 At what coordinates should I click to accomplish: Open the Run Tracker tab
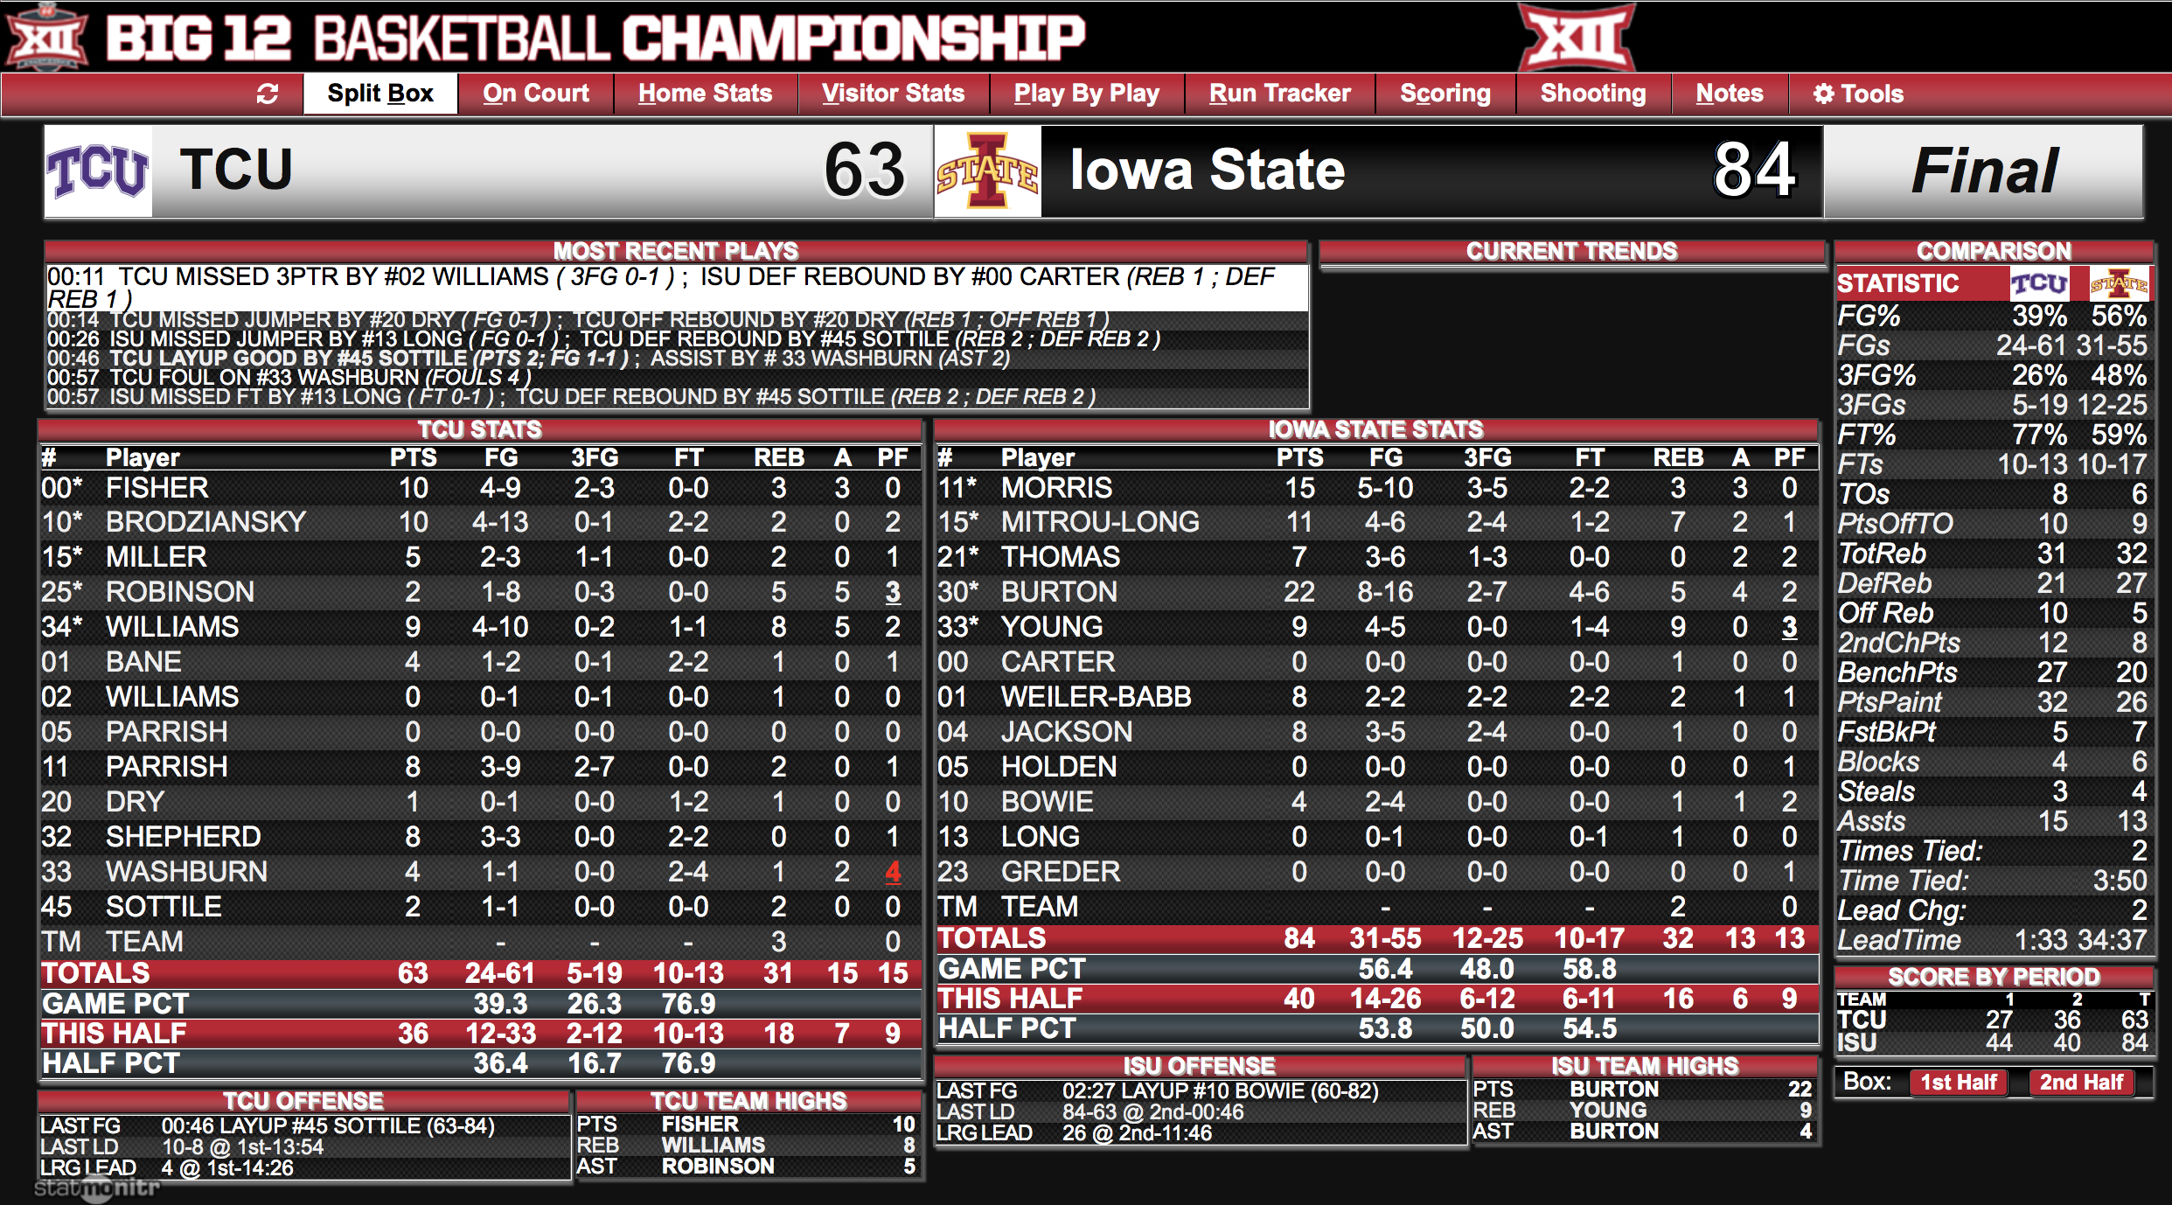1279,94
